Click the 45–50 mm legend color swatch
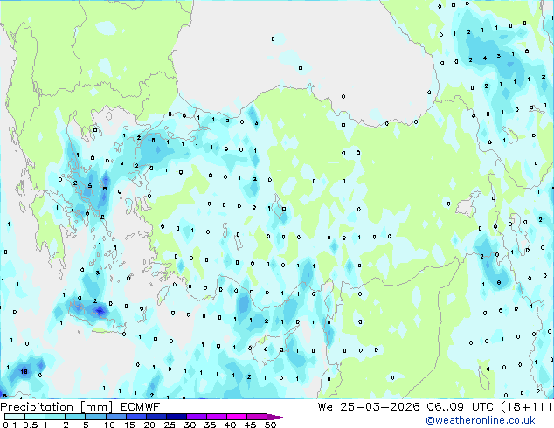The image size is (554, 428). (x=257, y=417)
